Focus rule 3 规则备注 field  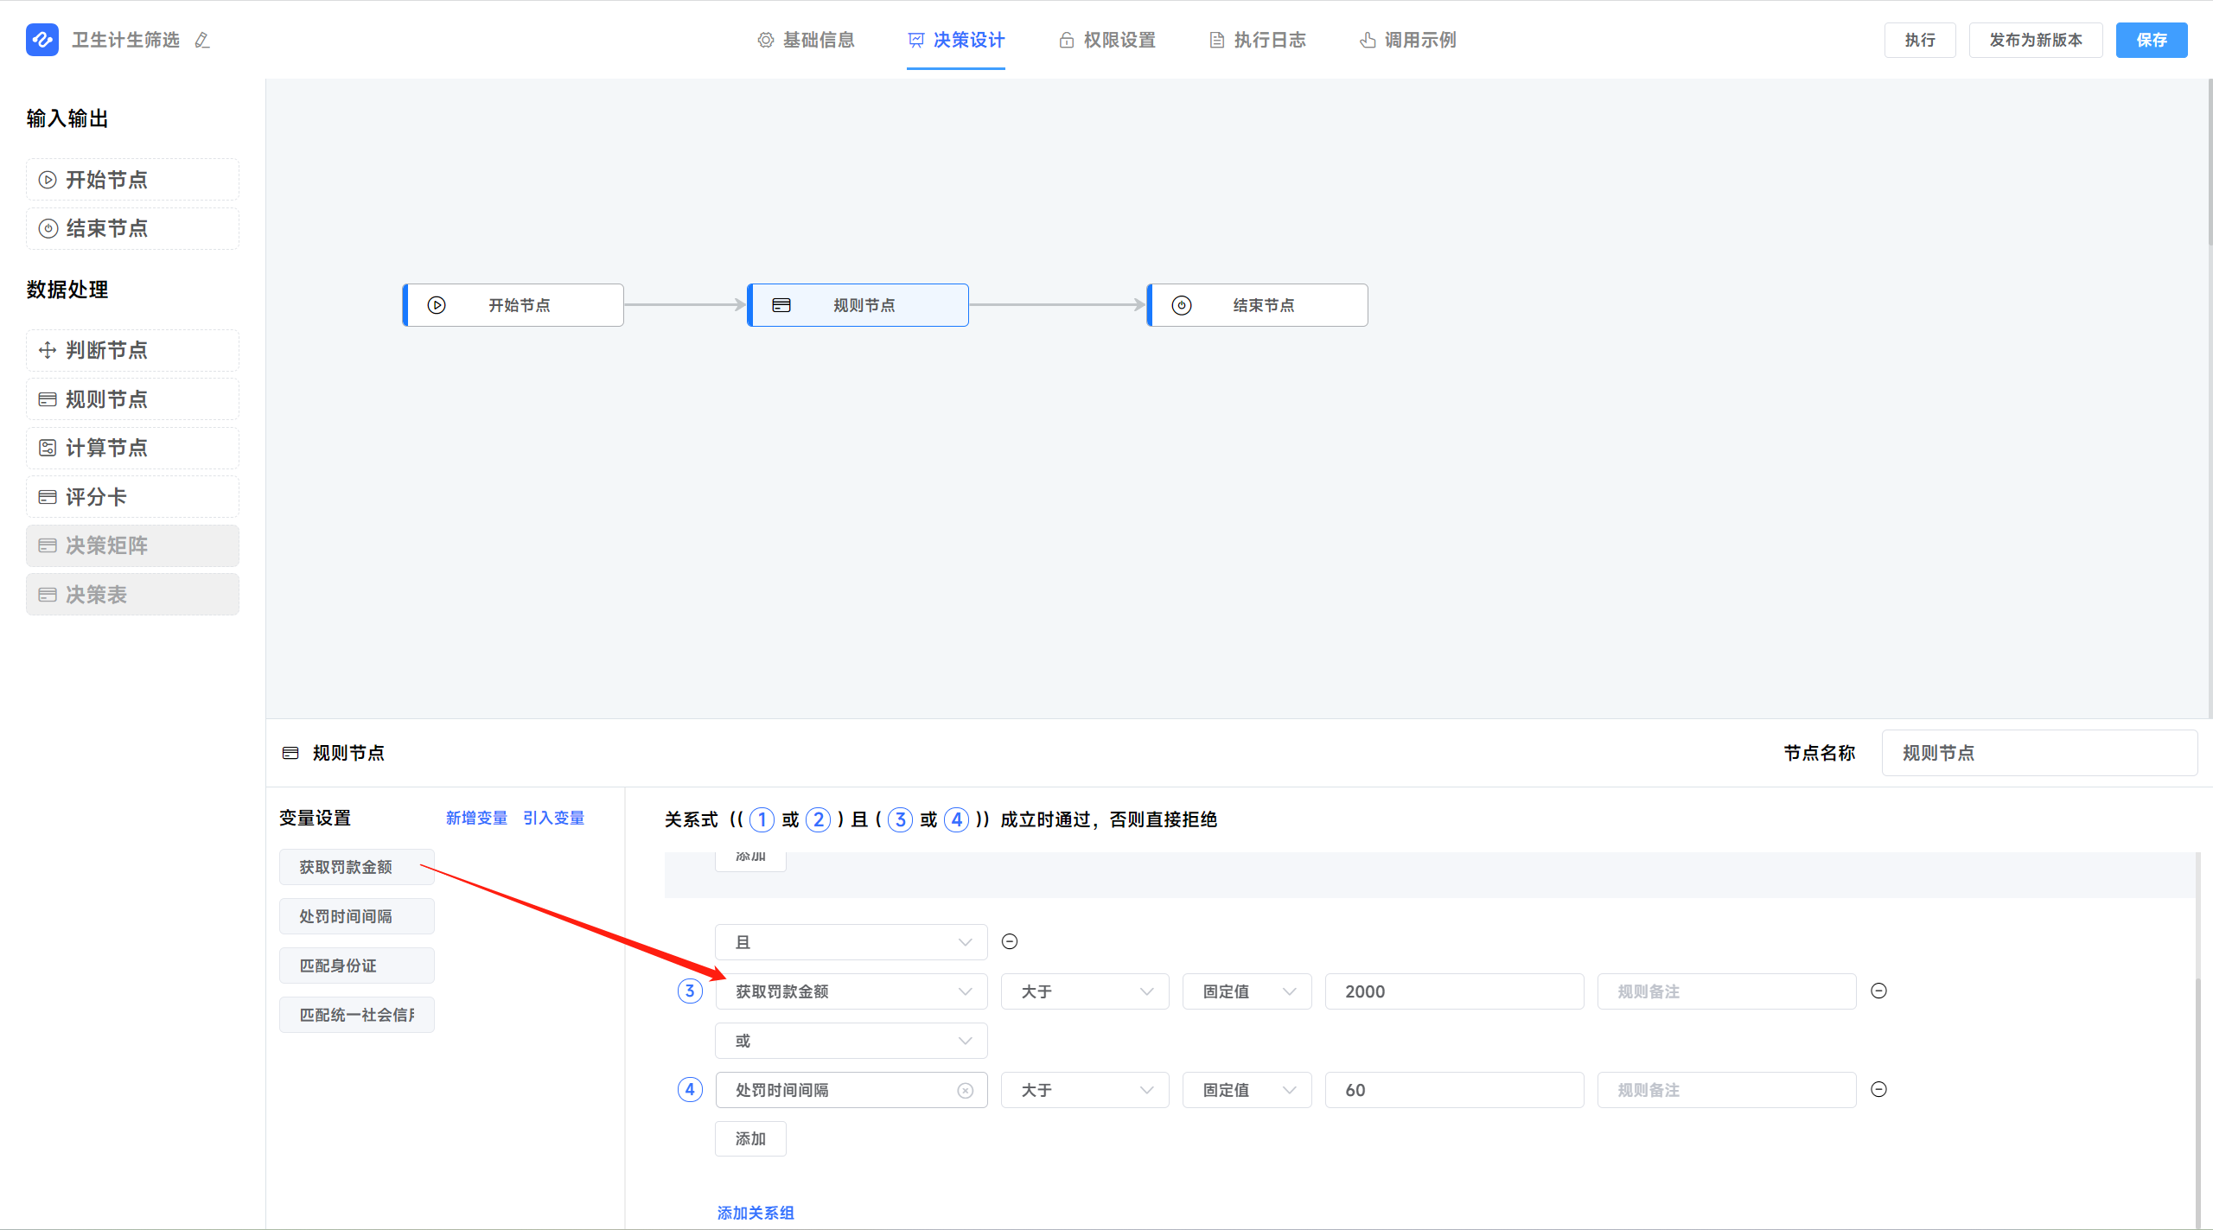tap(1726, 991)
